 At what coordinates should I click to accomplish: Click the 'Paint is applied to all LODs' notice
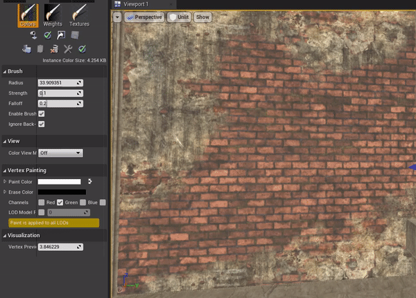tap(54, 223)
